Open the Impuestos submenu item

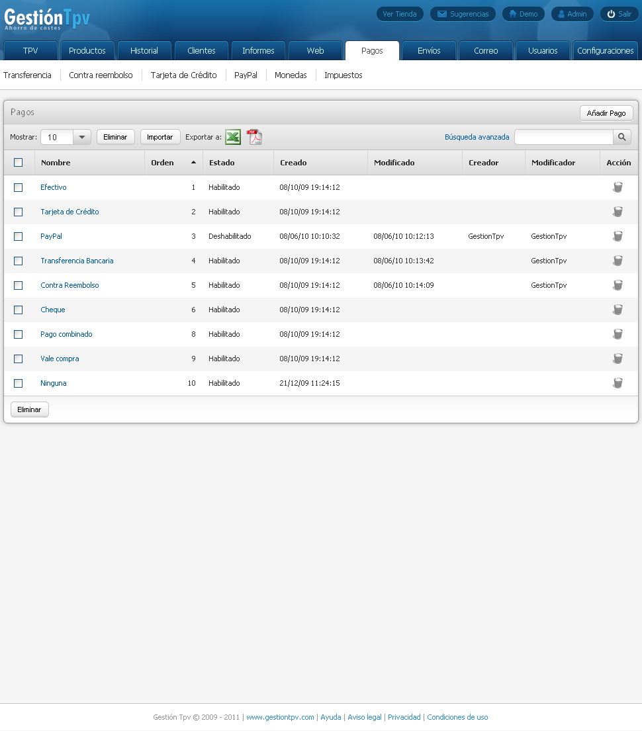coord(344,75)
